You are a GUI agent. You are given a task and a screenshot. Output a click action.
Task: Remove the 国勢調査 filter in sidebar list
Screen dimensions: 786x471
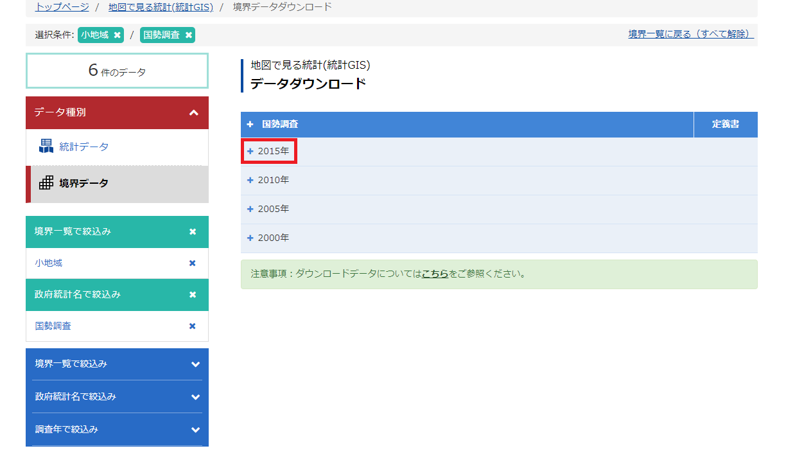pos(192,326)
